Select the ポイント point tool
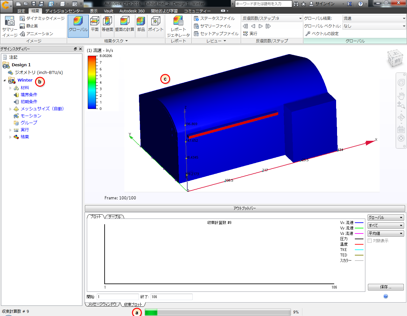 click(155, 26)
